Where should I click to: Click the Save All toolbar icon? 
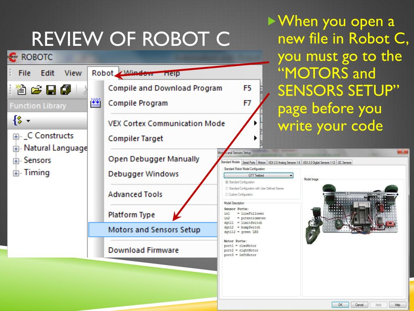coord(66,90)
